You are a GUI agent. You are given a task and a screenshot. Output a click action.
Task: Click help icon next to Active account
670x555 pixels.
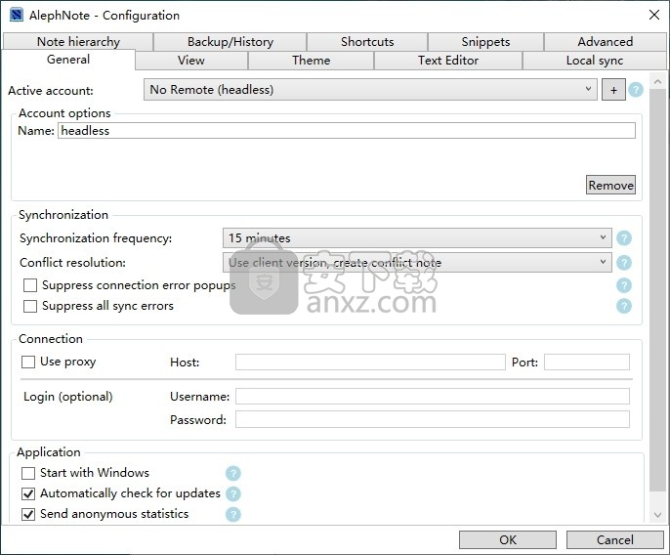coord(636,90)
